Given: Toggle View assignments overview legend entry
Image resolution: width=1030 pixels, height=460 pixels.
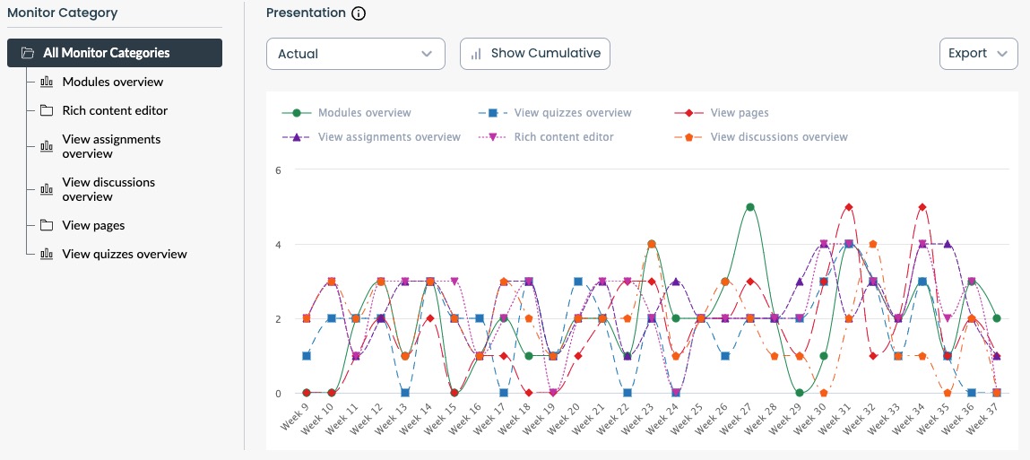Looking at the screenshot, I should 389,137.
